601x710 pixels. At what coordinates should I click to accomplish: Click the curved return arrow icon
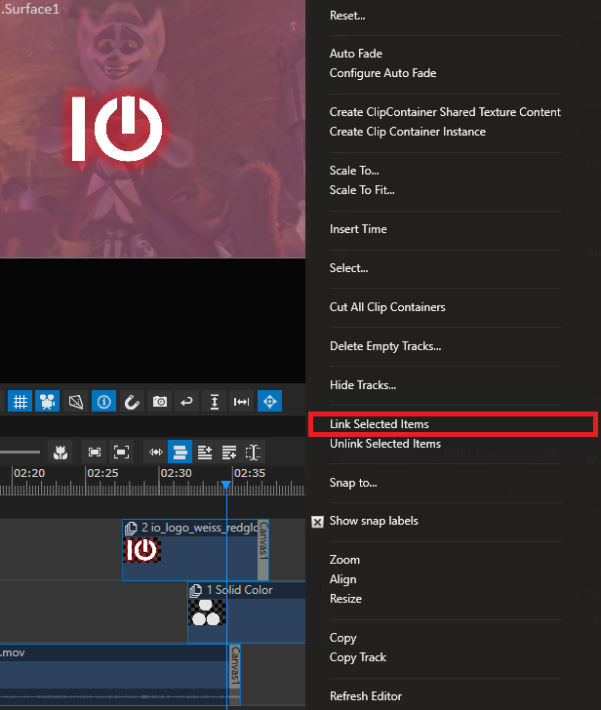(x=186, y=401)
